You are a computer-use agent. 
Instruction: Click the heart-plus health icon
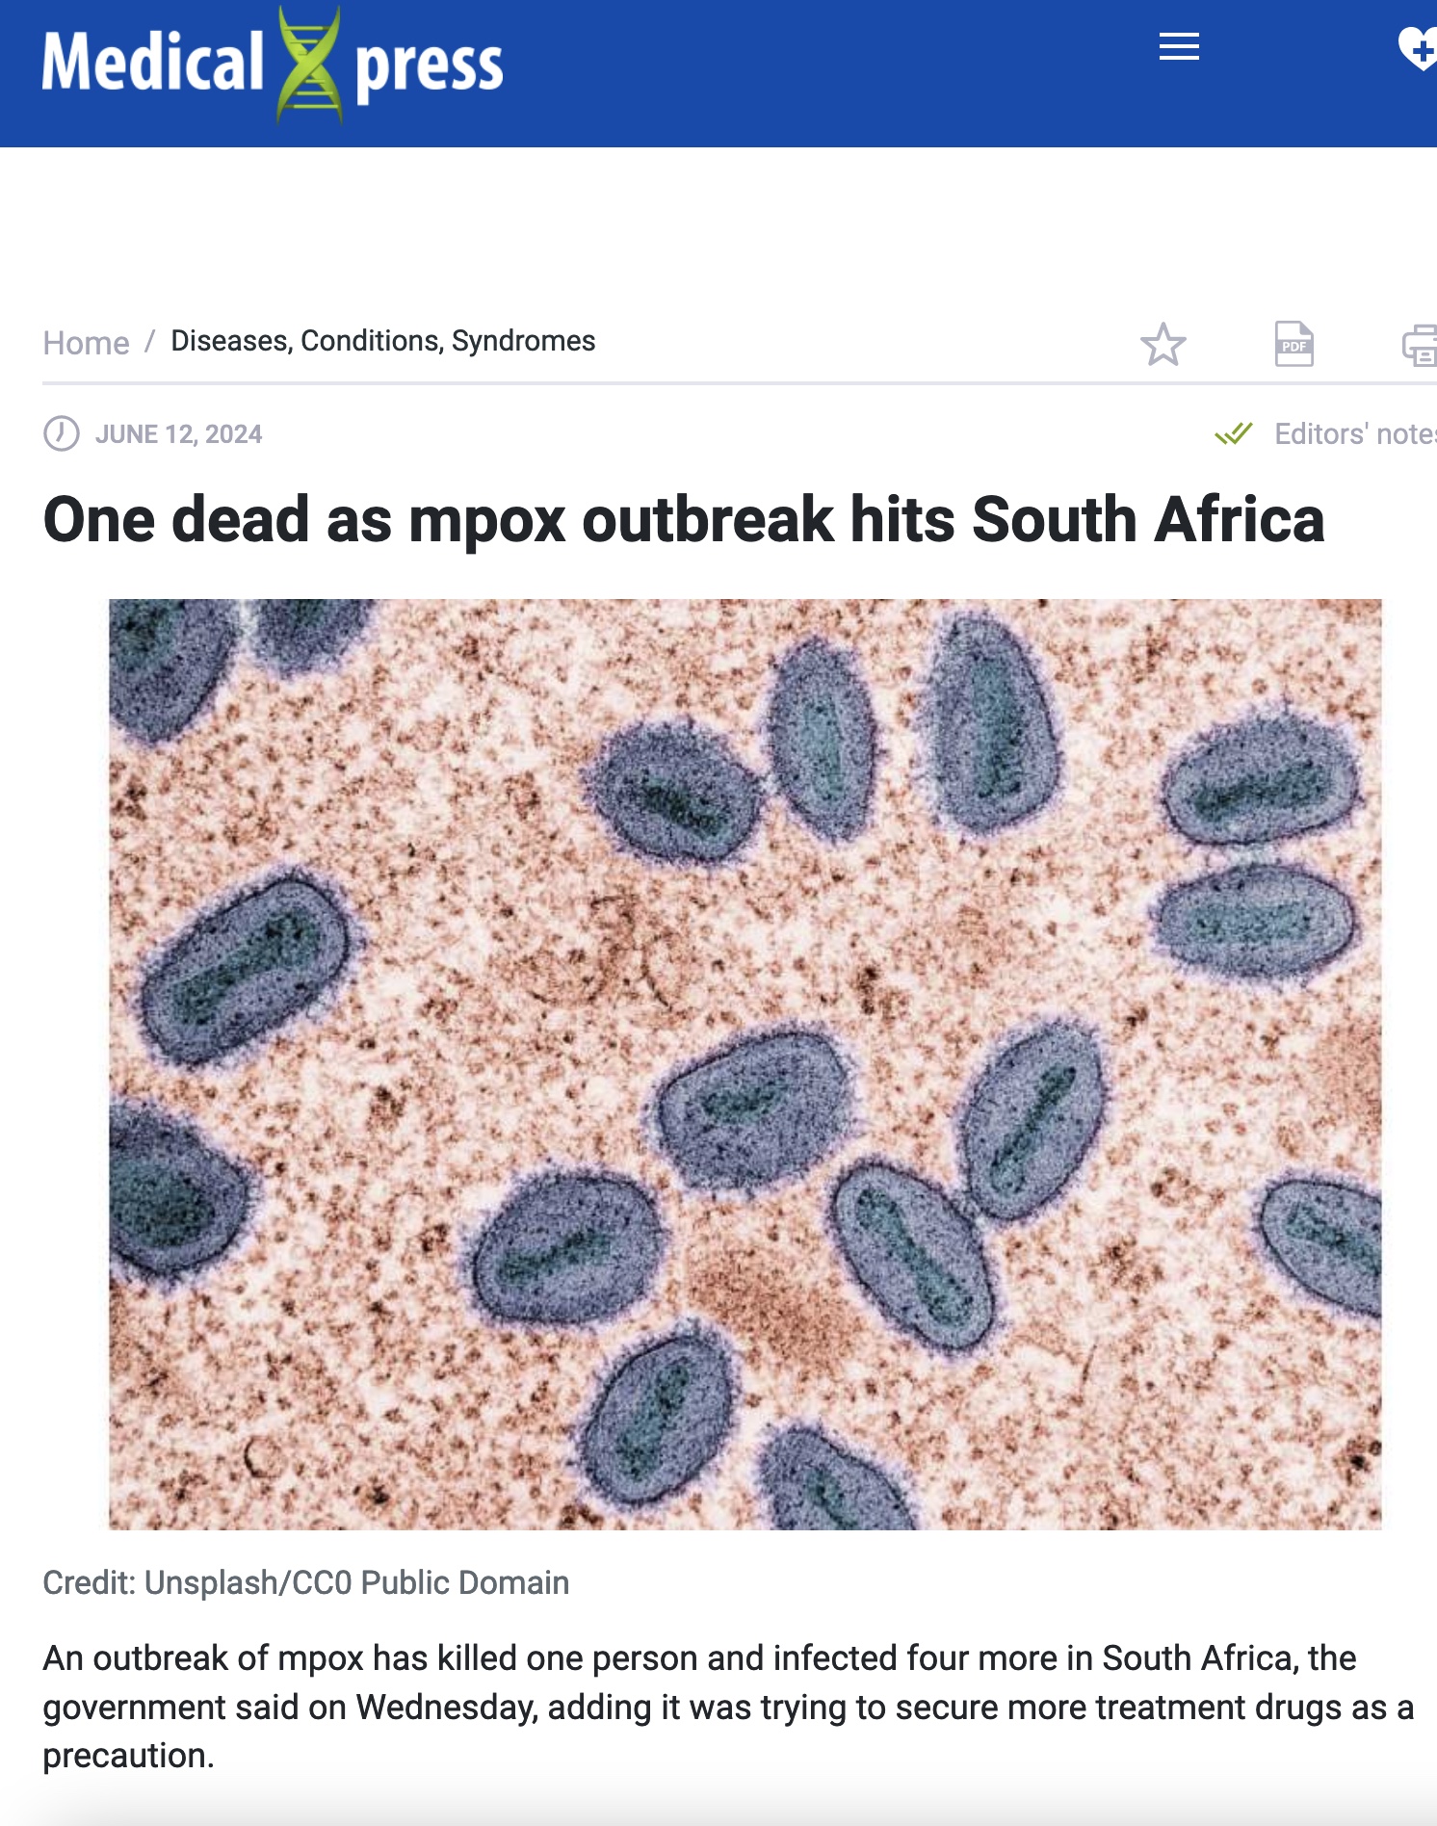(x=1419, y=48)
